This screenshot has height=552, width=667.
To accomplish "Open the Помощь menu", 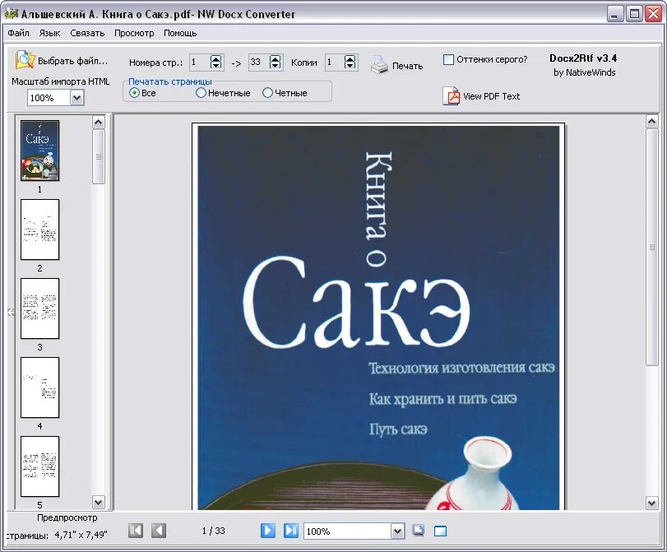I will (x=180, y=33).
